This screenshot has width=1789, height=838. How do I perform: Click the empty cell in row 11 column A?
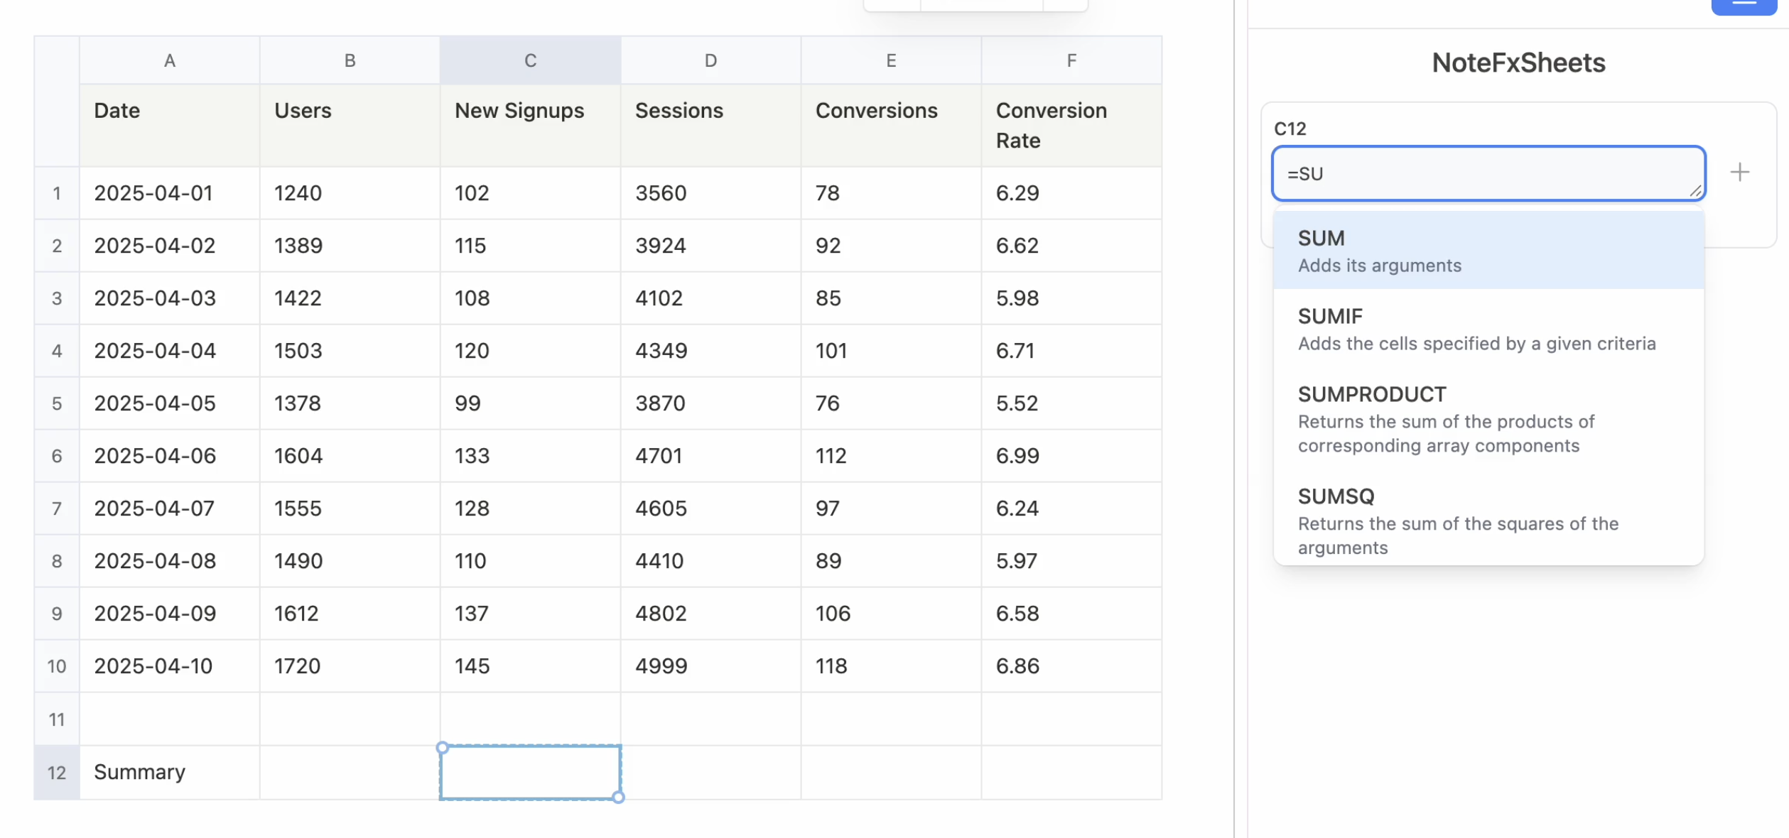point(169,719)
